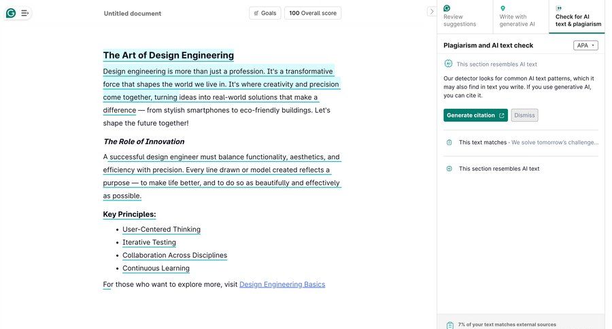The width and height of the screenshot is (612, 329).
Task: Click the 'Key Principles:' heading
Action: coord(129,214)
